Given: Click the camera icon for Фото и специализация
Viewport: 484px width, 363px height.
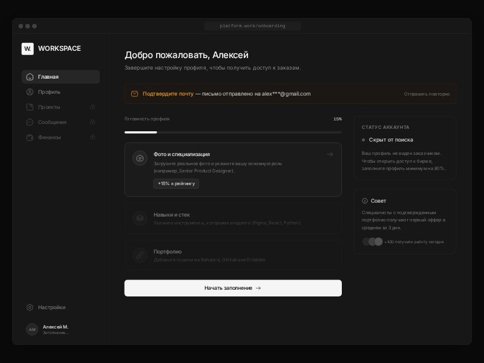Looking at the screenshot, I should [x=140, y=158].
